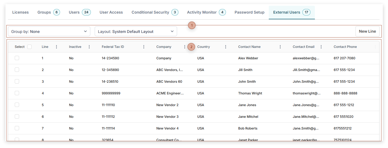Switch to the Users tab
The width and height of the screenshot is (388, 148).
[x=79, y=12]
